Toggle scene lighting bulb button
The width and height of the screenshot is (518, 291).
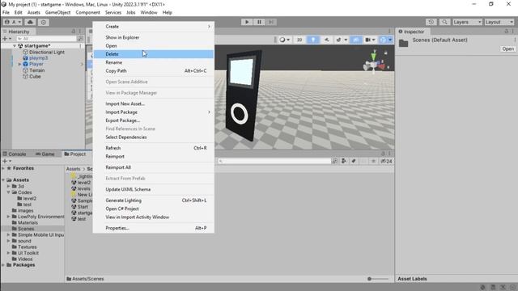(313, 40)
